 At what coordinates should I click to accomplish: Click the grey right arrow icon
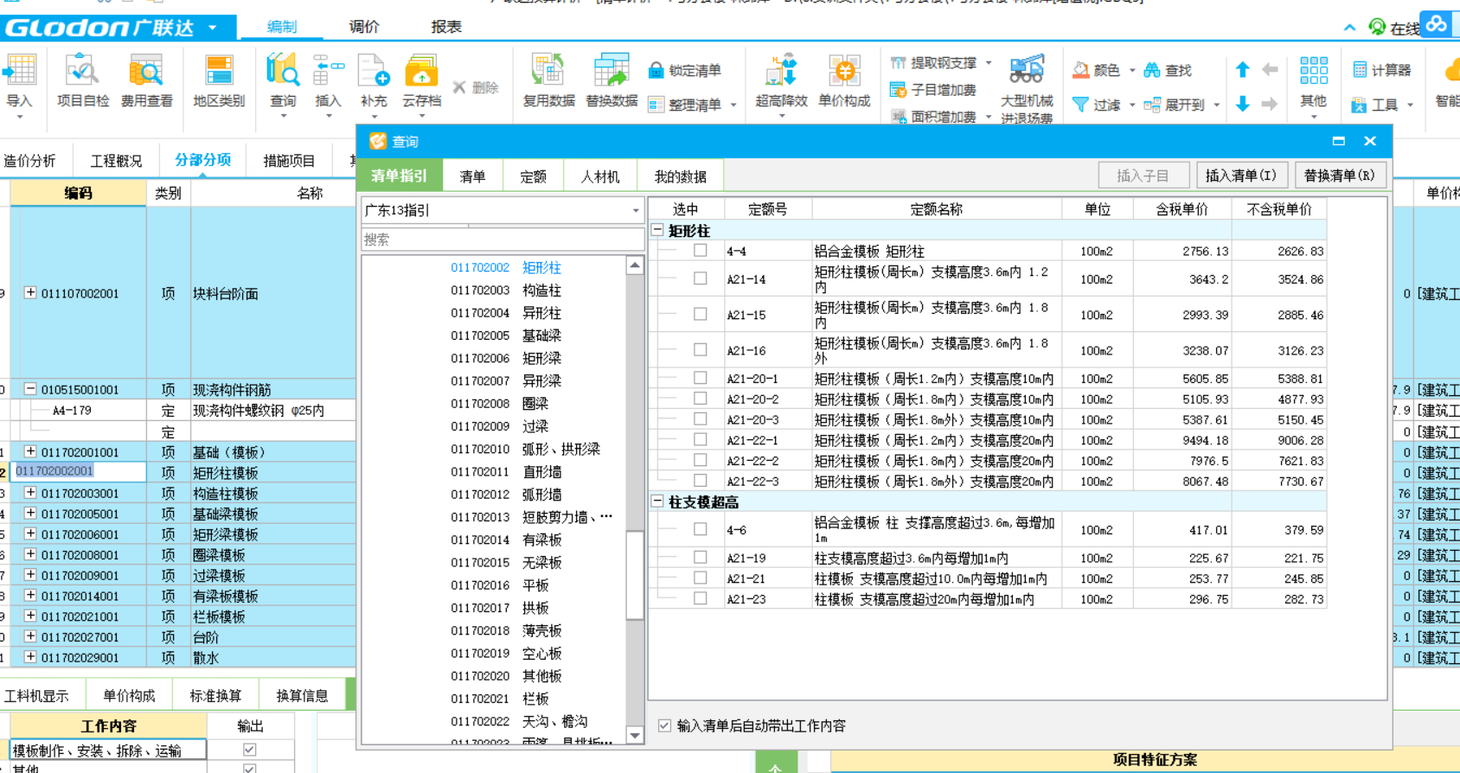(1270, 104)
